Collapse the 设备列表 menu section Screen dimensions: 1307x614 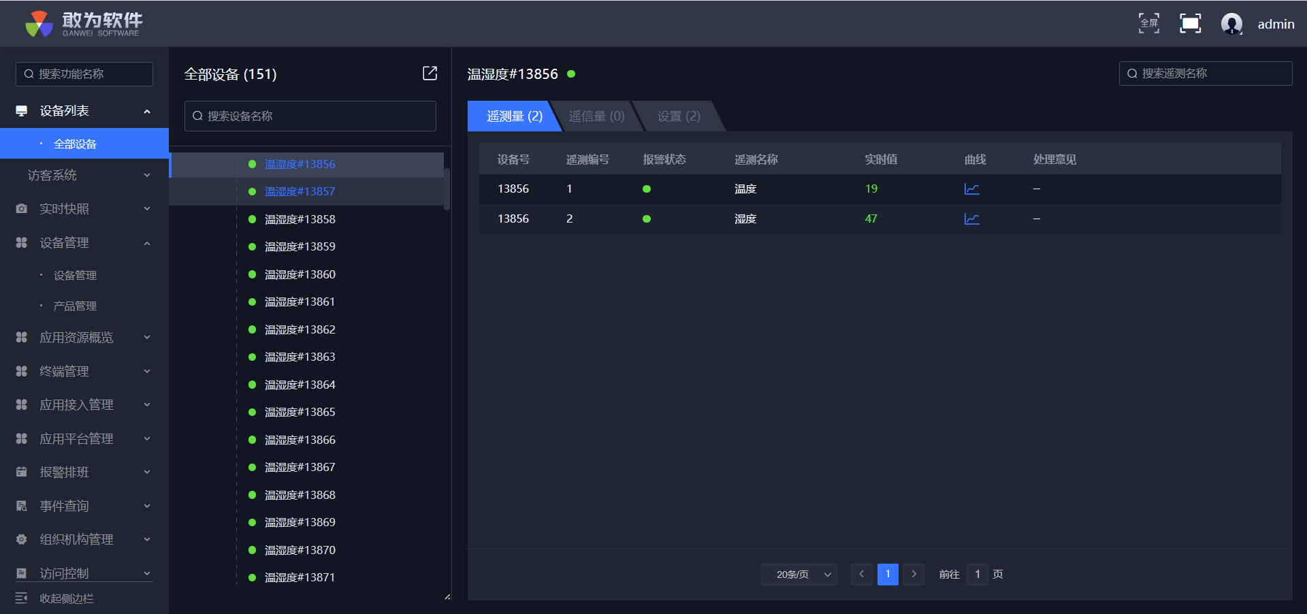click(146, 111)
